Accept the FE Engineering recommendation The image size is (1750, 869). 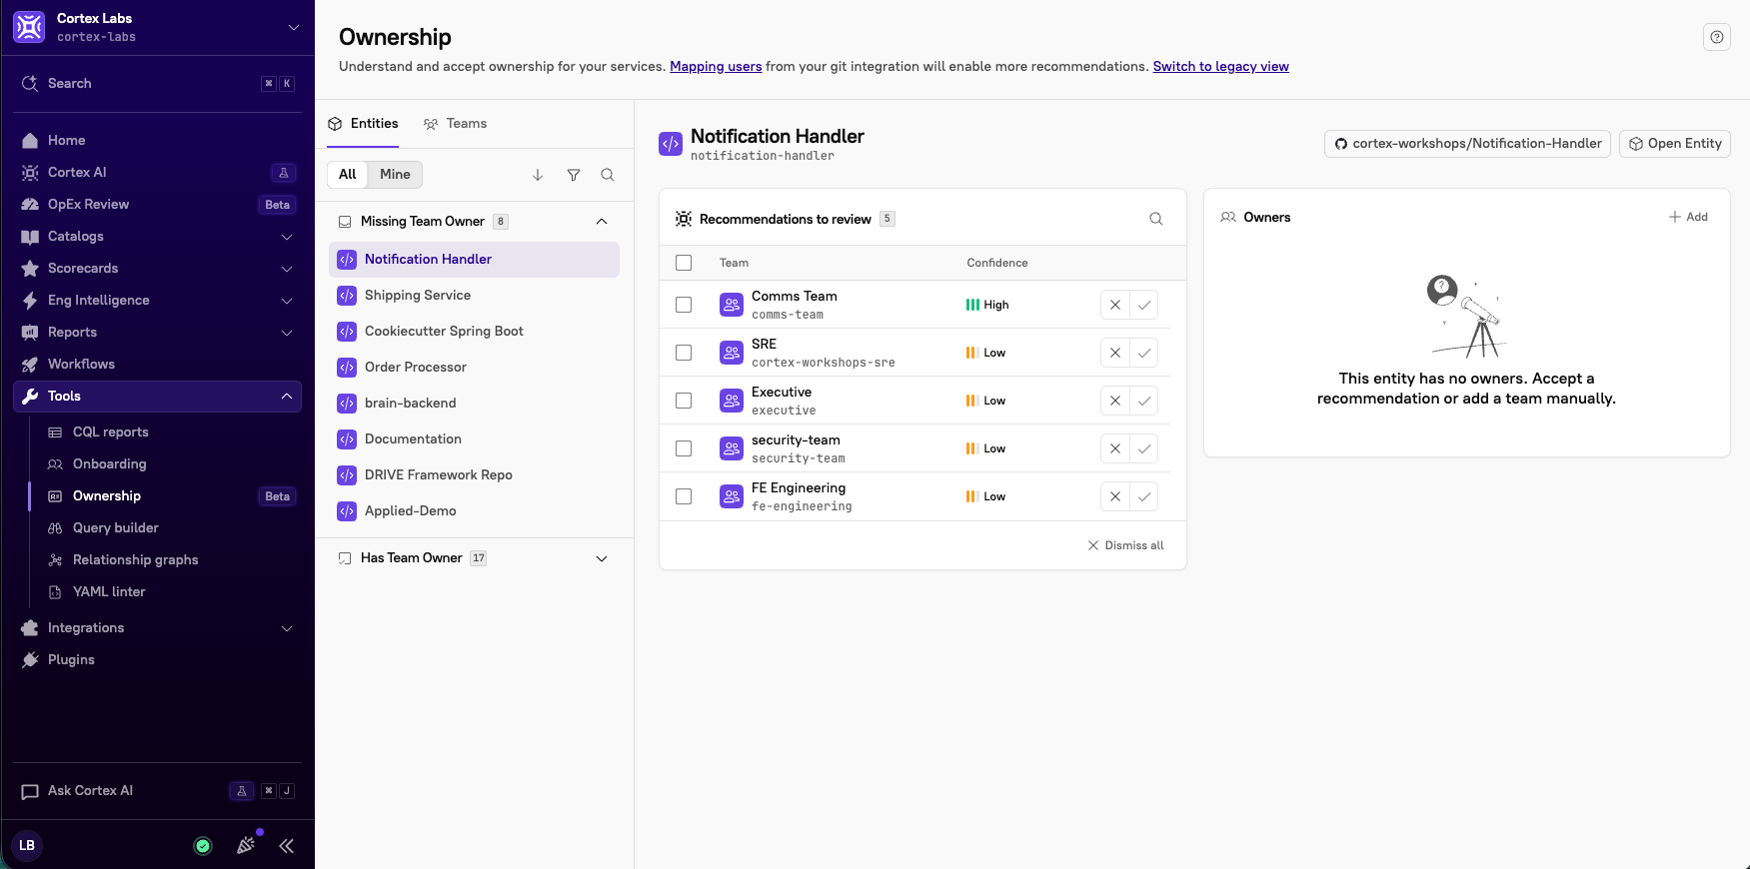tap(1144, 496)
